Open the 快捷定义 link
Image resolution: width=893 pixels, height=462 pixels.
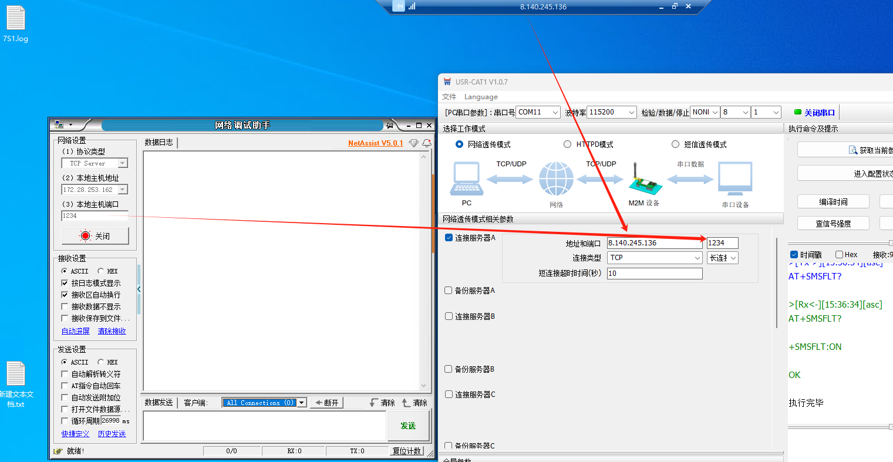coord(76,434)
